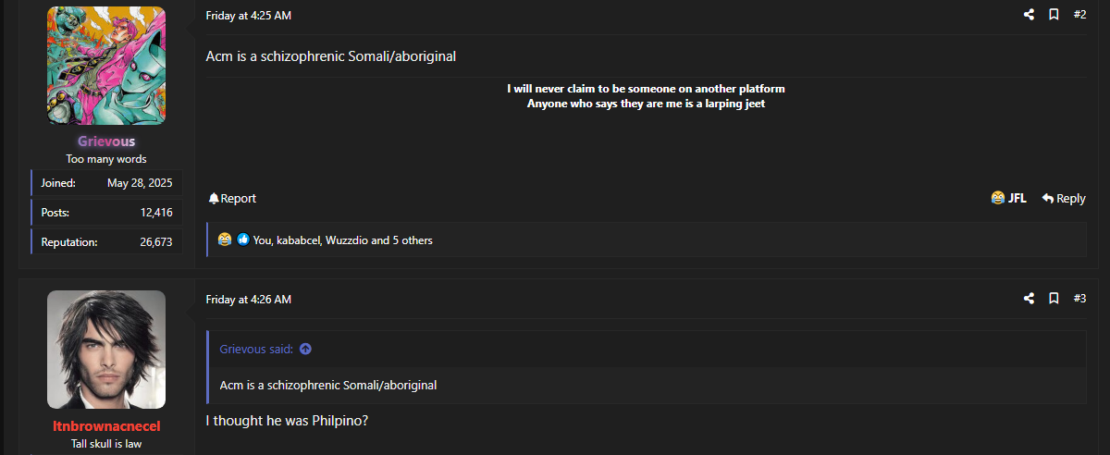Click ltnbrownacnecel's avatar portrait

click(106, 350)
